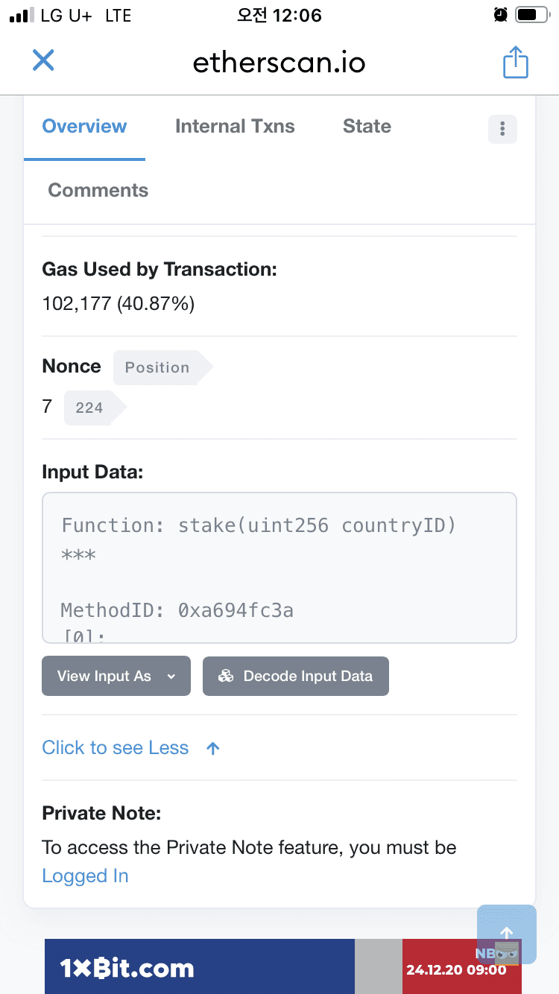Image resolution: width=559 pixels, height=994 pixels.
Task: Click the chevron on View Input As
Action: [171, 677]
